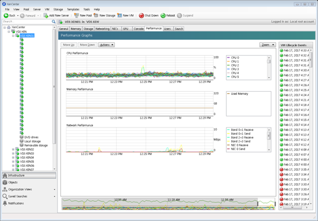
Task: Click the DVD drives storage icon
Action: point(22,137)
